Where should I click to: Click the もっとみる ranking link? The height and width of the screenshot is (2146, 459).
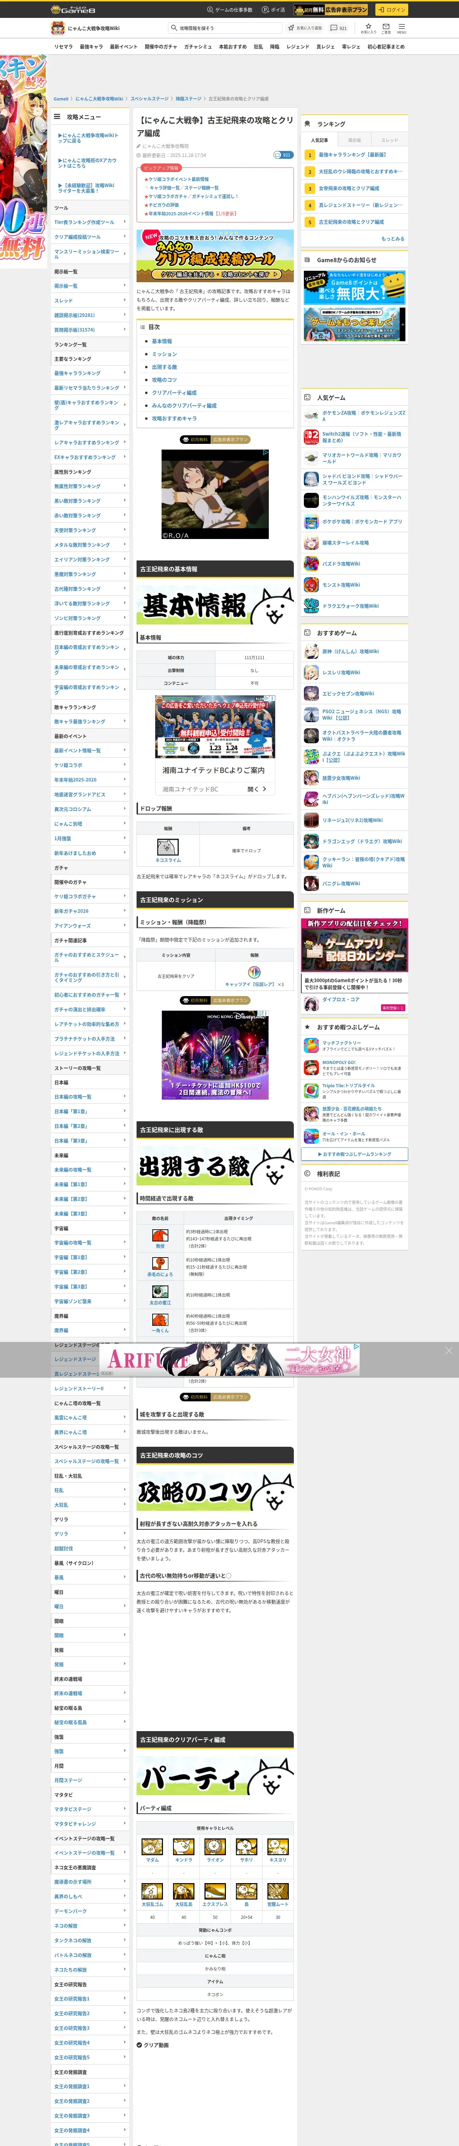[x=393, y=238]
